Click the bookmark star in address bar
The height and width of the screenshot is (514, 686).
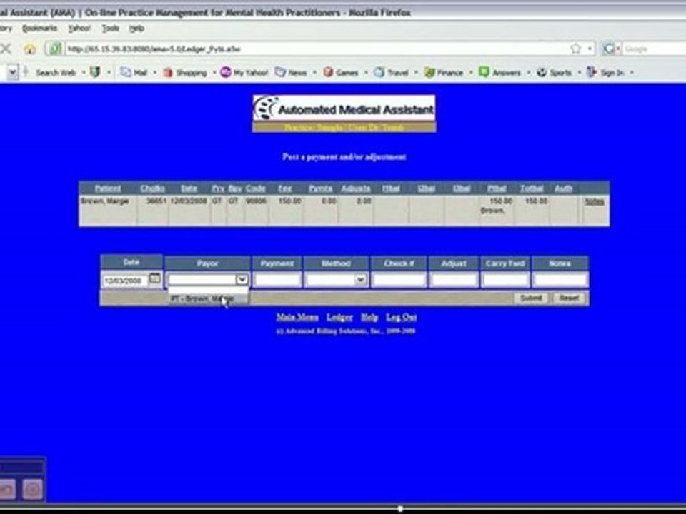pos(576,49)
